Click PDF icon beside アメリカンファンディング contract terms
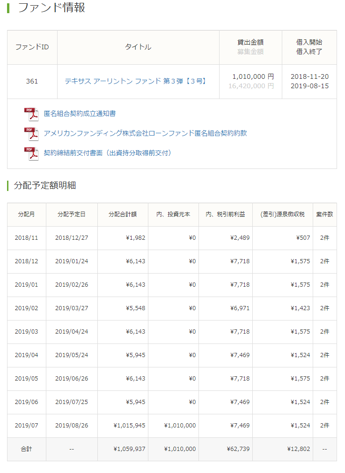345x473 pixels. click(x=31, y=134)
